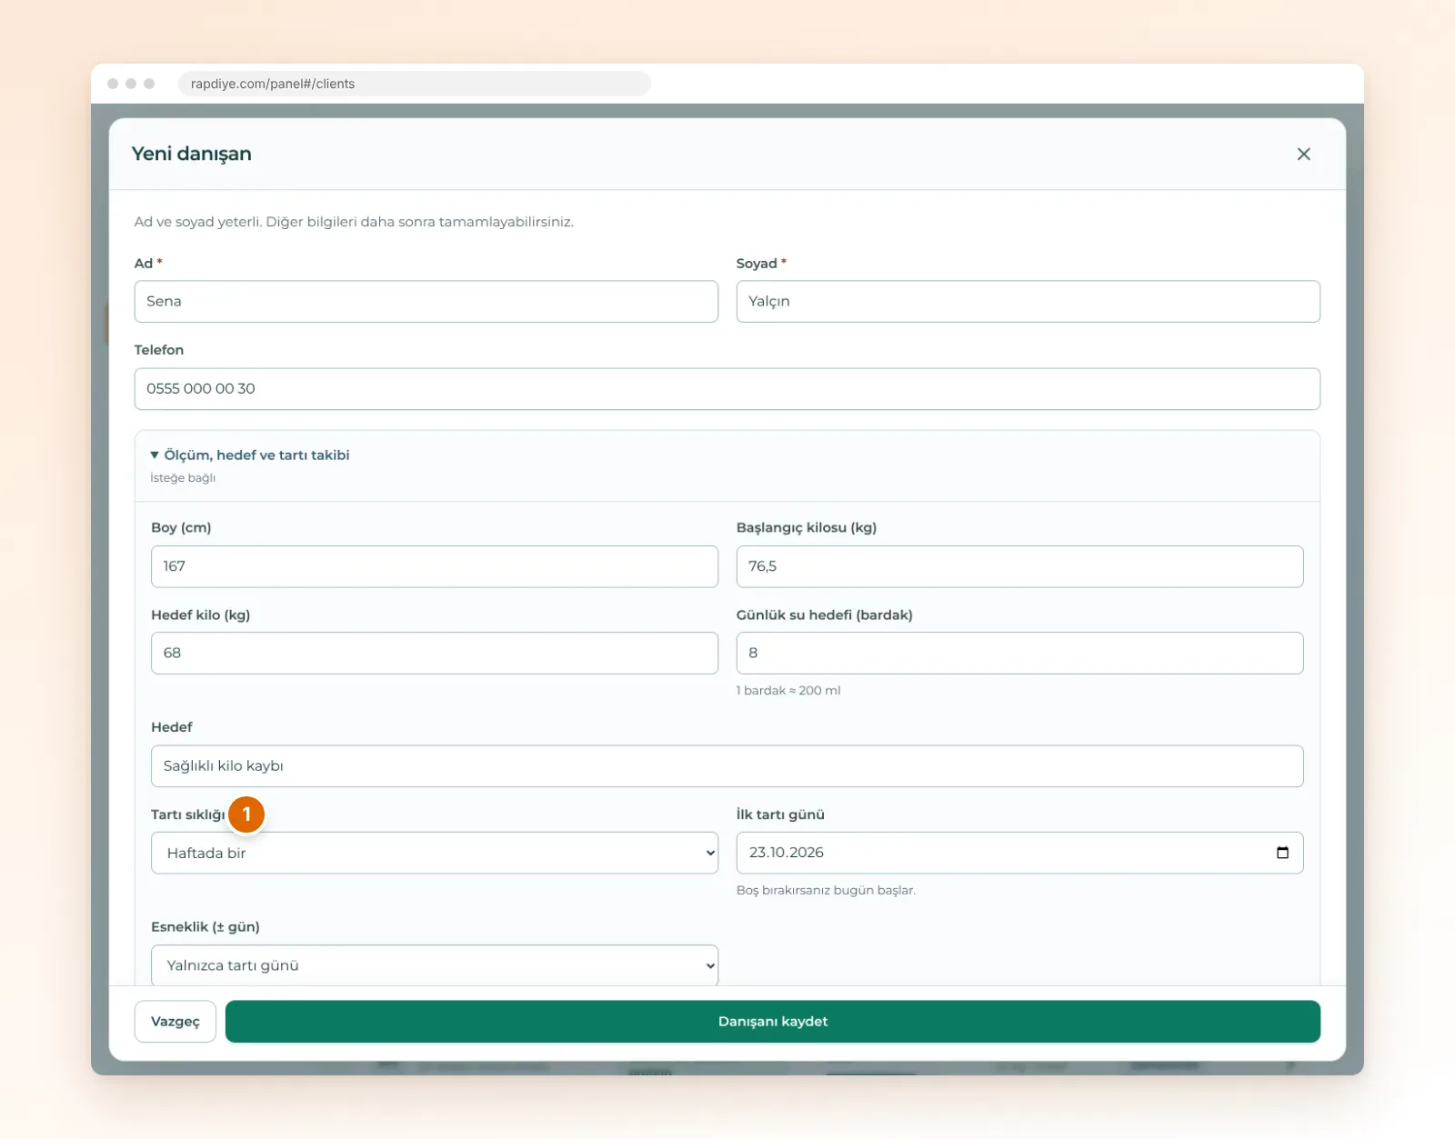Close the Yeni danışan dialog
The width and height of the screenshot is (1455, 1139).
tap(1303, 155)
